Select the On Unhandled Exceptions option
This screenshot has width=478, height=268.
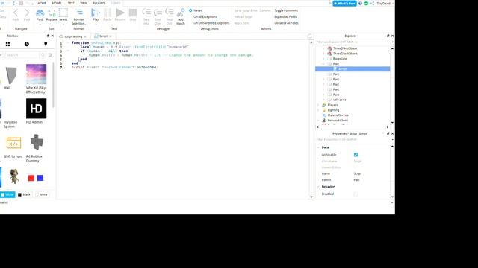(x=211, y=23)
